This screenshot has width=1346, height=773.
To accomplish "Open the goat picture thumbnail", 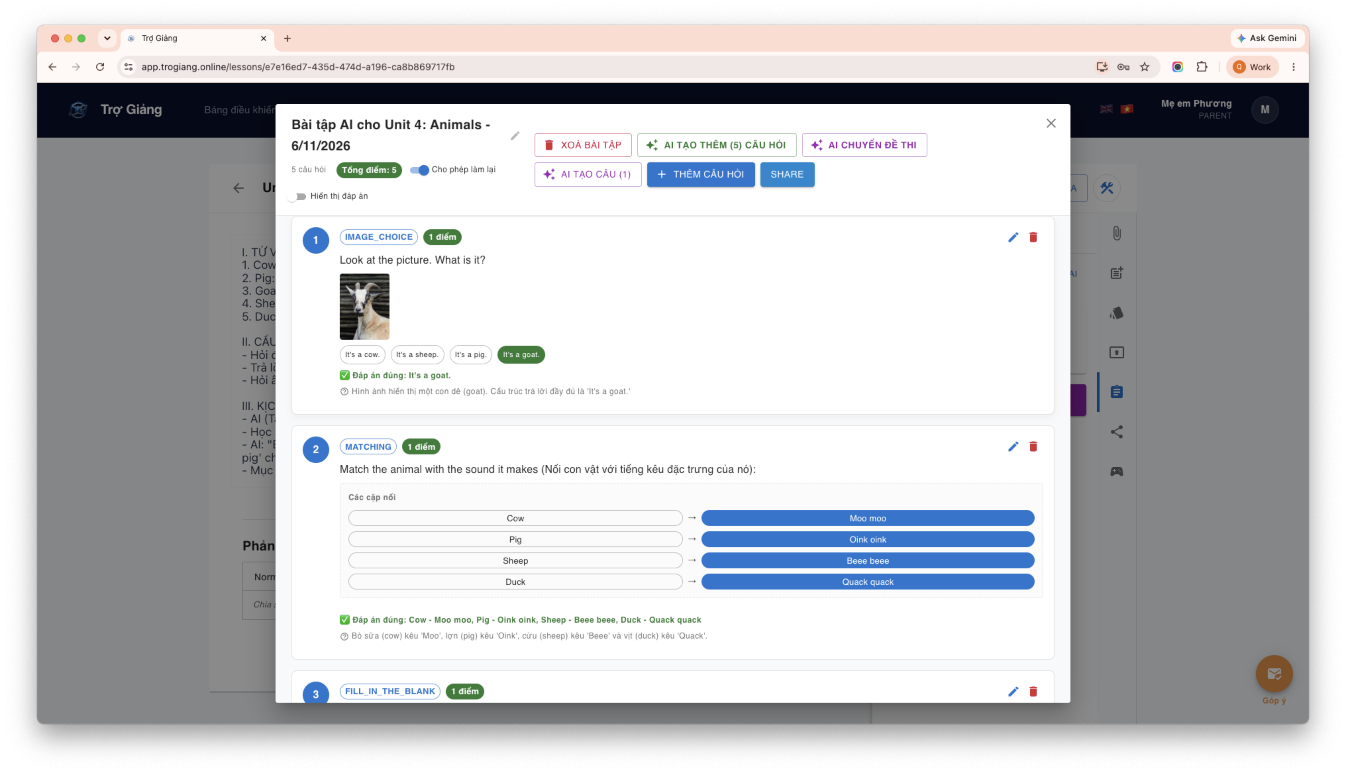I will click(x=364, y=306).
